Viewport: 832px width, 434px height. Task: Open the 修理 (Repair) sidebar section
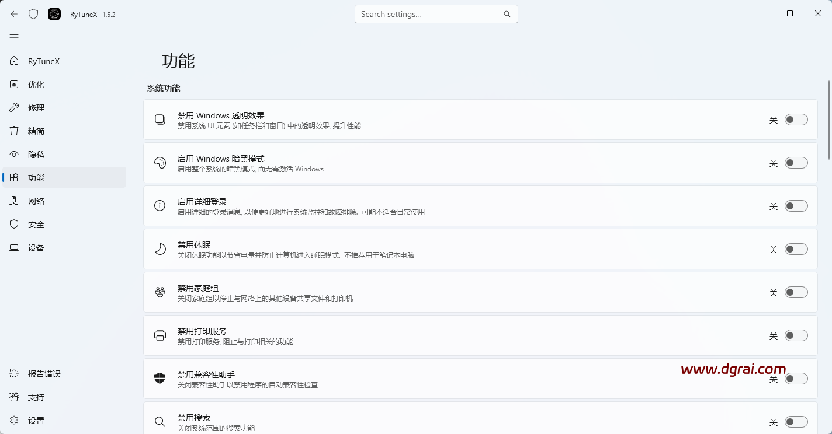[36, 107]
